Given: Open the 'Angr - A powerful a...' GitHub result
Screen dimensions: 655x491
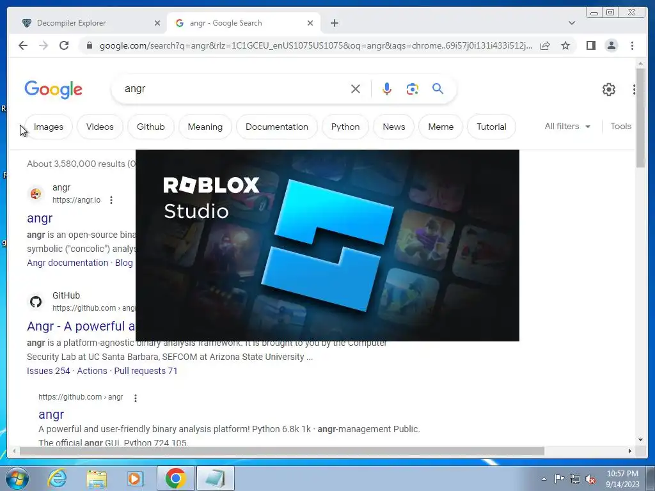Looking at the screenshot, I should point(81,326).
